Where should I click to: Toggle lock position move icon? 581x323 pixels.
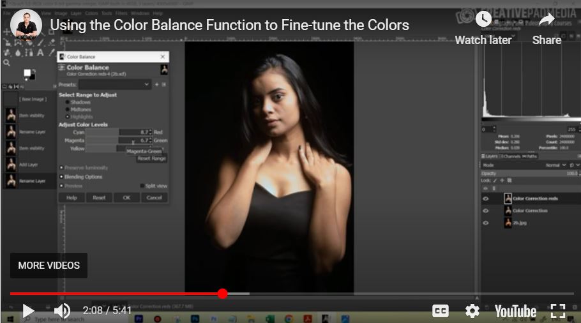[x=502, y=181]
